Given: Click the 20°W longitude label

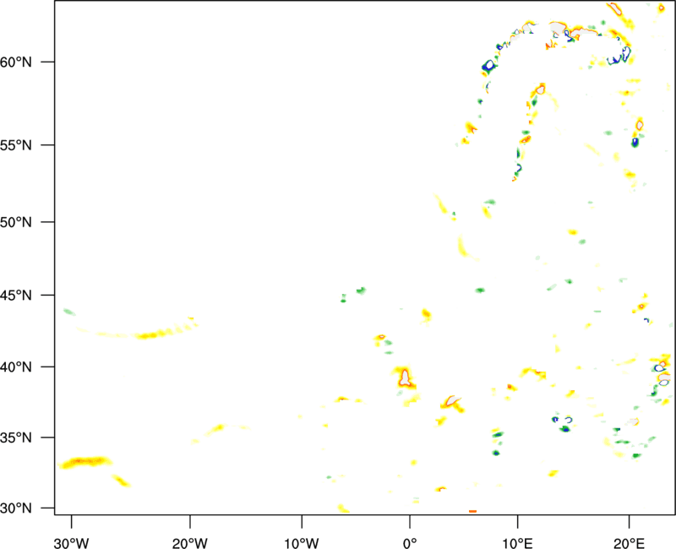Looking at the screenshot, I should [190, 543].
